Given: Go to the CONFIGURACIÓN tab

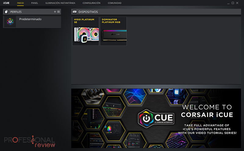Looking at the screenshot, I should 91,3.
